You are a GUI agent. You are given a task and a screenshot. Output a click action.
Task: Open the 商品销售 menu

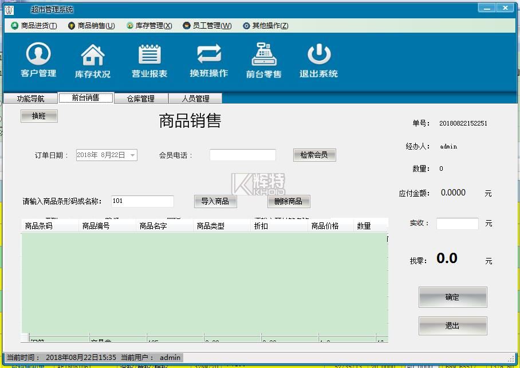click(92, 26)
